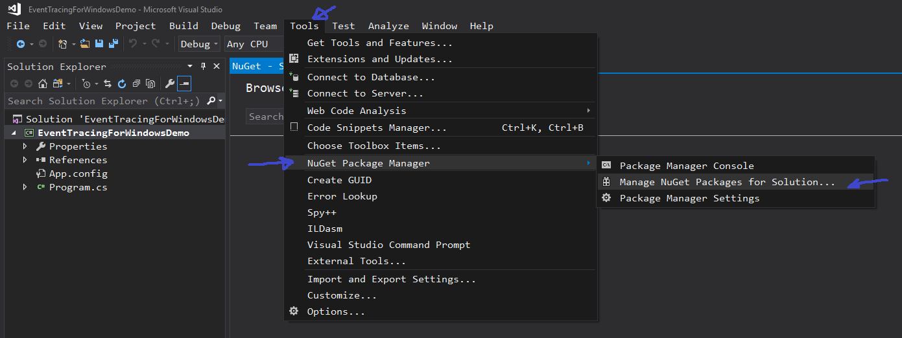Select the App.config file
The image size is (902, 338).
pos(78,174)
